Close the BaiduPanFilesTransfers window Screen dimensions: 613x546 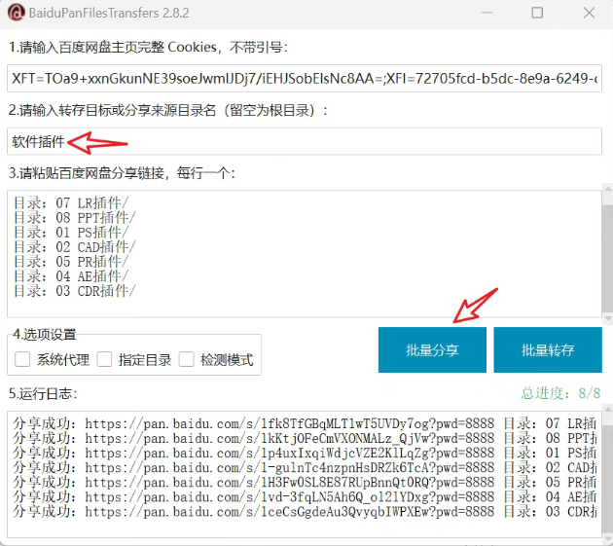point(589,14)
